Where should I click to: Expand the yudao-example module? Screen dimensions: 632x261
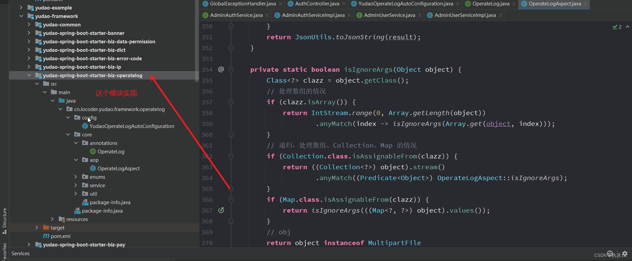pyautogui.click(x=21, y=7)
